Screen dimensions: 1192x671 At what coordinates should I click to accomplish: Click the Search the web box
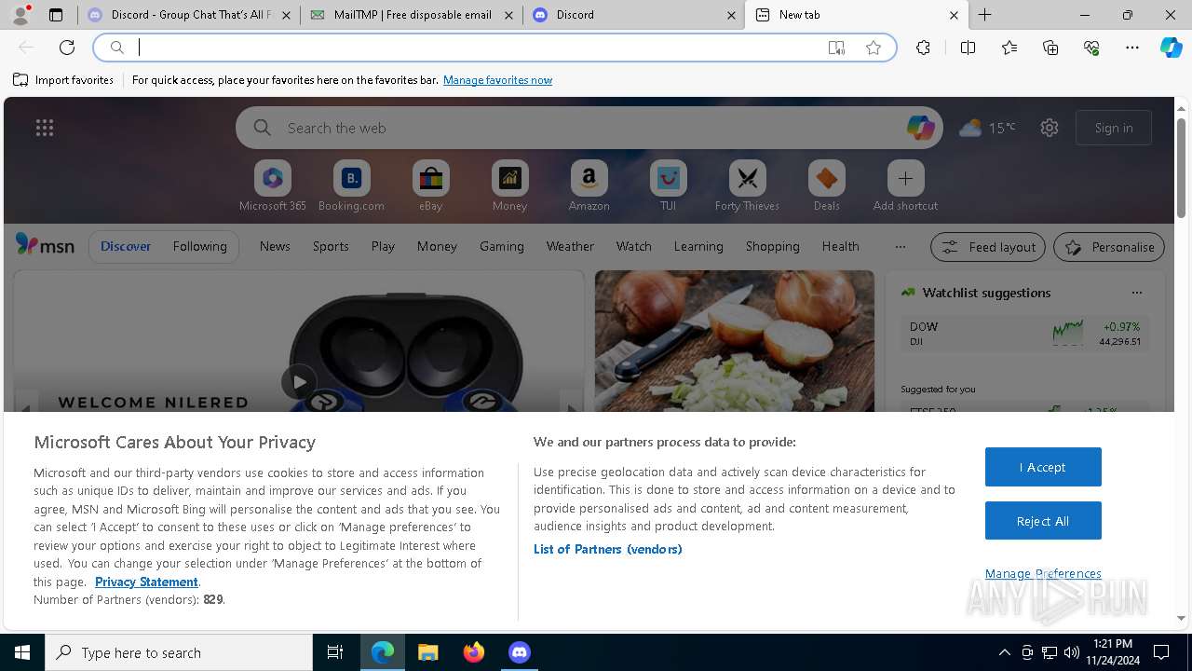tap(589, 128)
